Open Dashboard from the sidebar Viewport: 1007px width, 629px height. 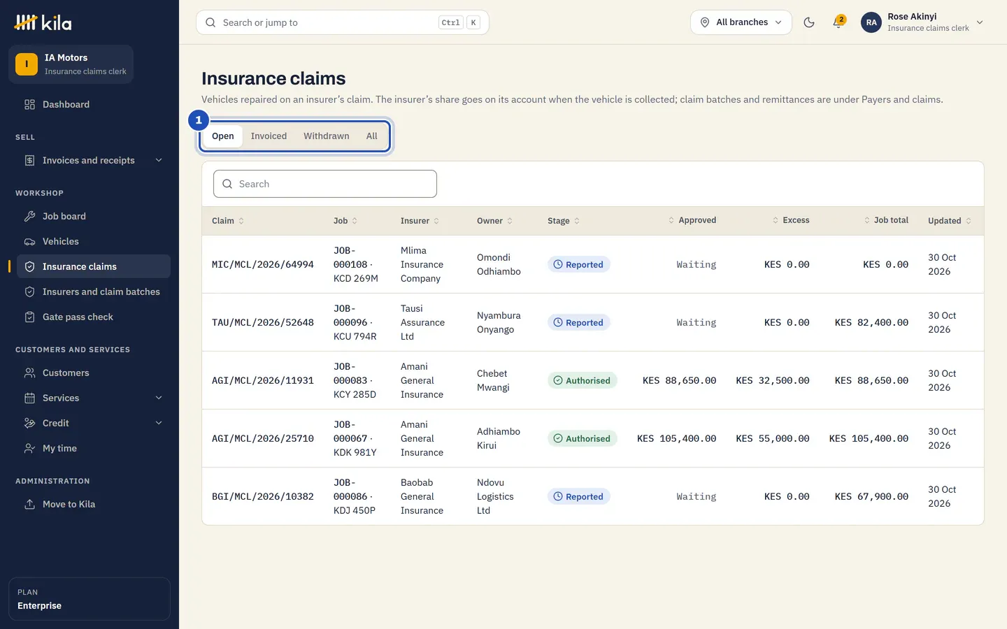pos(90,105)
